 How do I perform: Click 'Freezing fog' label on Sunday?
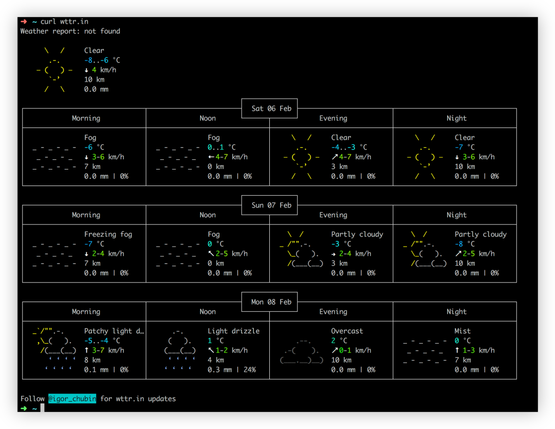click(x=108, y=234)
